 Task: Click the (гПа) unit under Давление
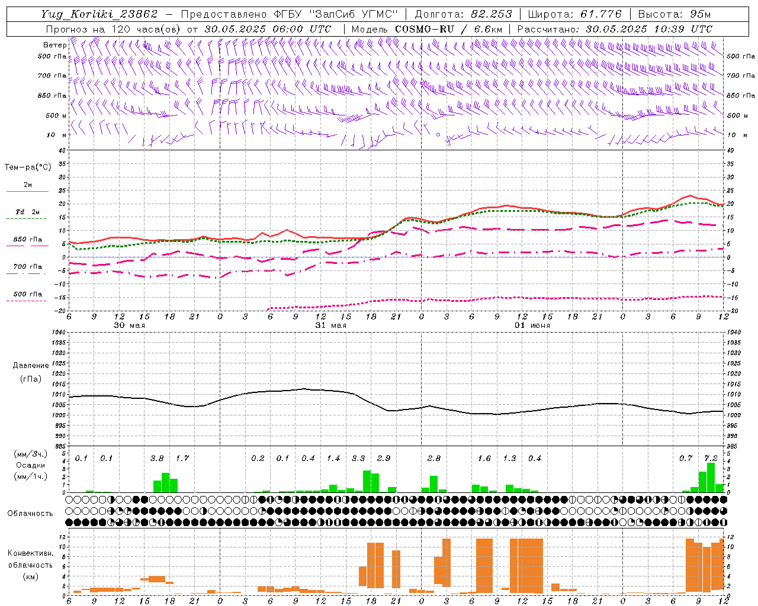click(x=31, y=379)
